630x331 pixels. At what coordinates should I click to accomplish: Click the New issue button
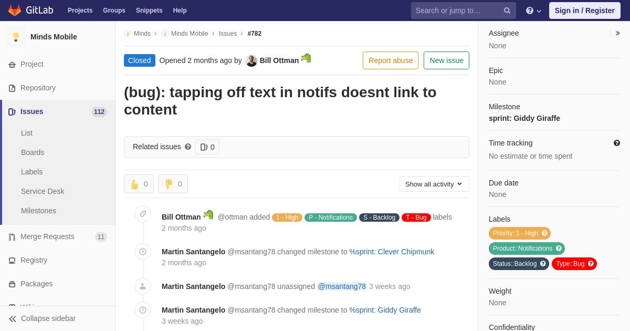[446, 60]
